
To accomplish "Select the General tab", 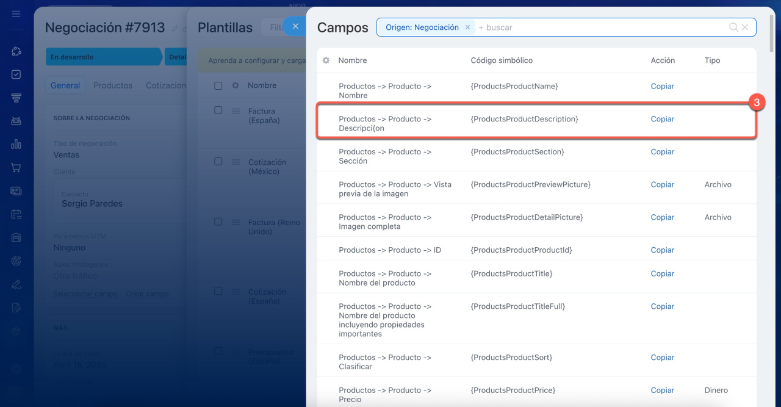I will pyautogui.click(x=65, y=85).
